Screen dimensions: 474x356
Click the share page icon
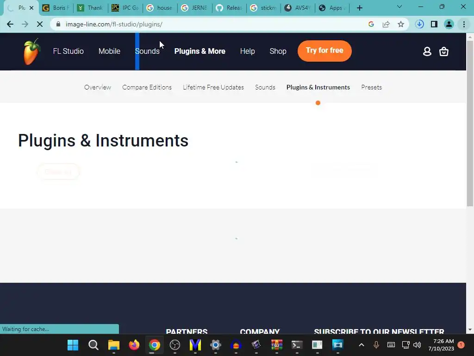coord(386,24)
